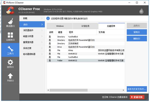Click chevron next to 磁盘分析器

[x=42, y=36]
